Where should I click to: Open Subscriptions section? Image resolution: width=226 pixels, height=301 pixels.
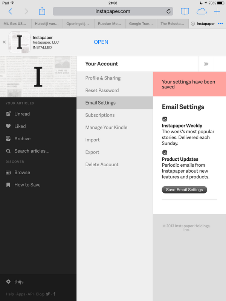tap(115, 115)
